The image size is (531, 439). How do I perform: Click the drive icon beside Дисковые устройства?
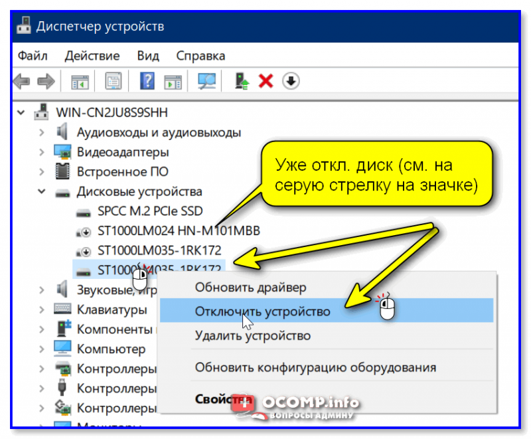click(62, 193)
